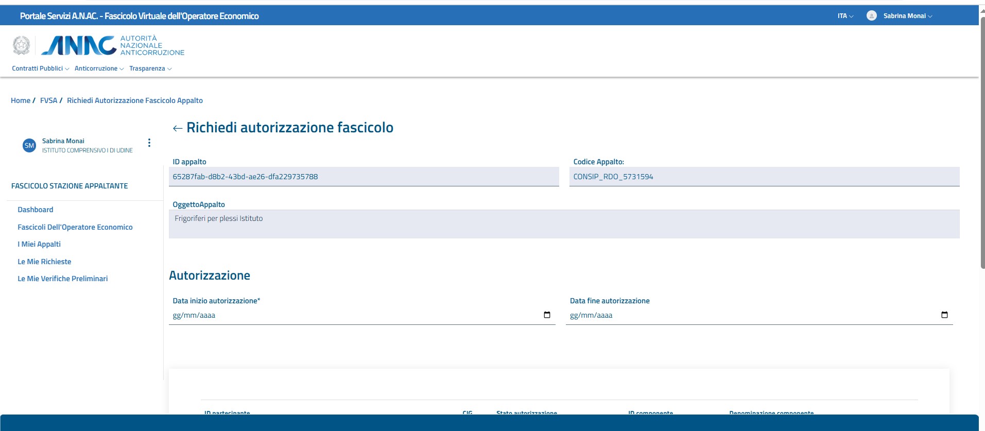Open the Sabrina Monai account dropdown
Viewport: 985px width, 431px height.
coord(907,16)
